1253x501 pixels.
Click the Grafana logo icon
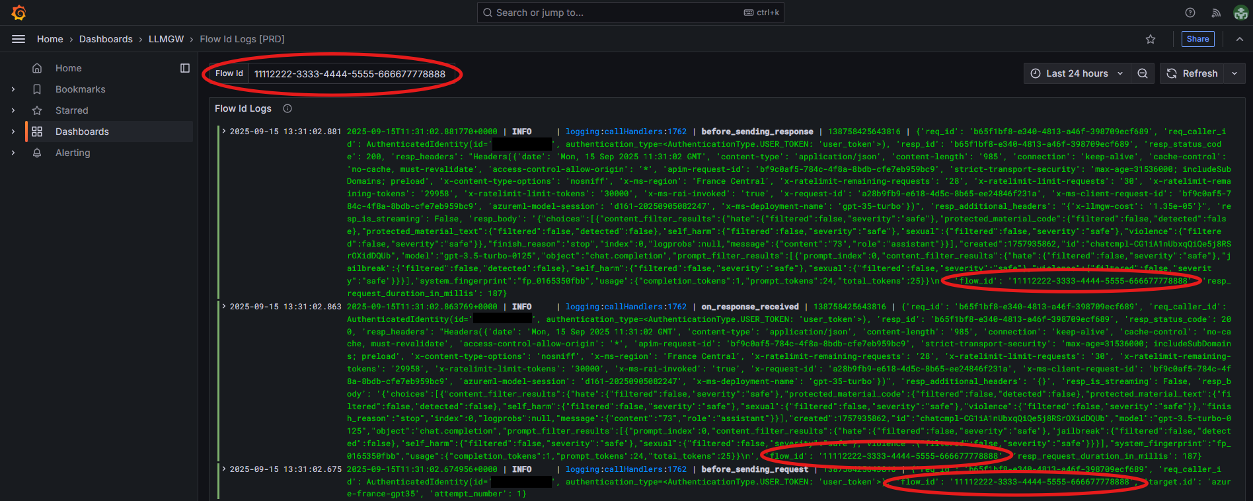[x=19, y=13]
